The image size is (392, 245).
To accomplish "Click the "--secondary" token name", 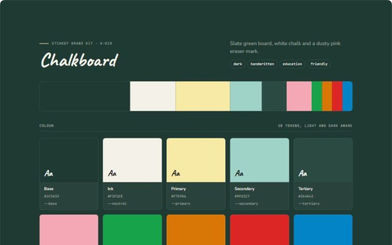I will 246,204.
